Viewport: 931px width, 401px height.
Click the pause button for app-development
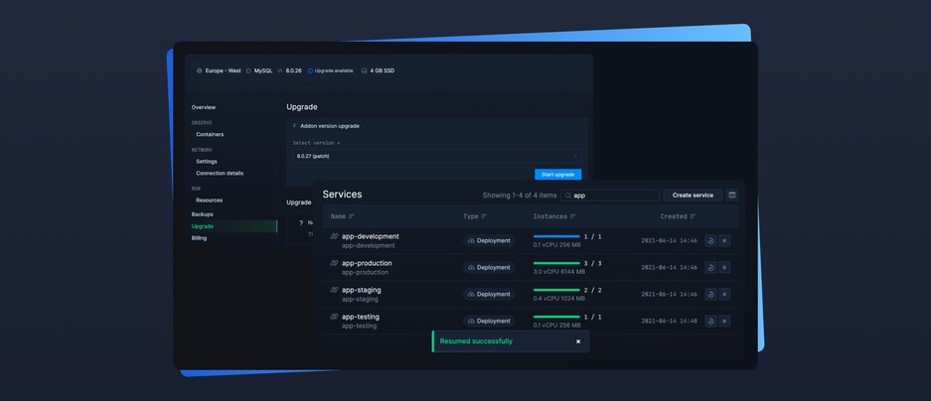[x=724, y=241]
